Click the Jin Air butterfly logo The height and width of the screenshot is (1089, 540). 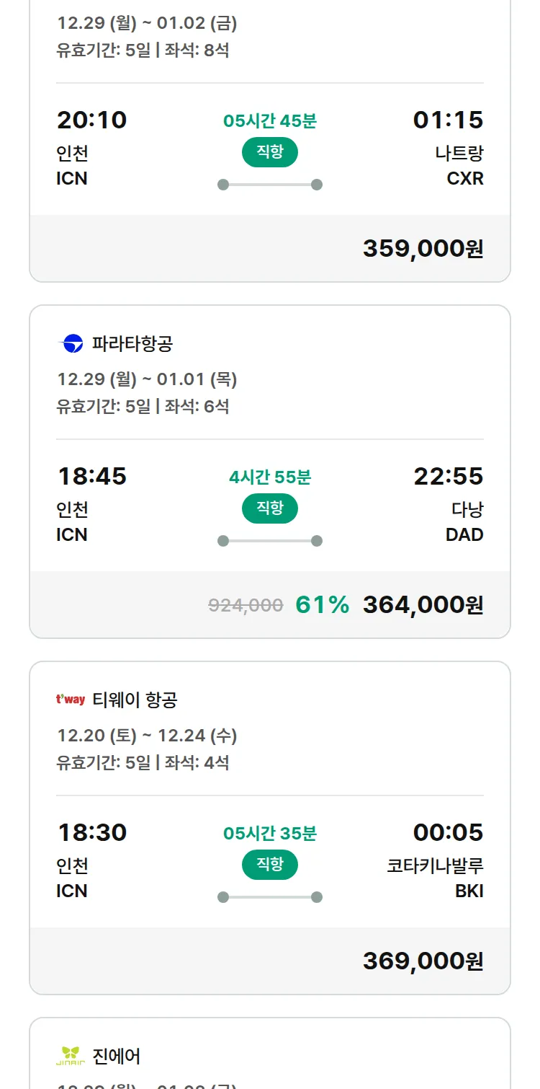point(71,1056)
